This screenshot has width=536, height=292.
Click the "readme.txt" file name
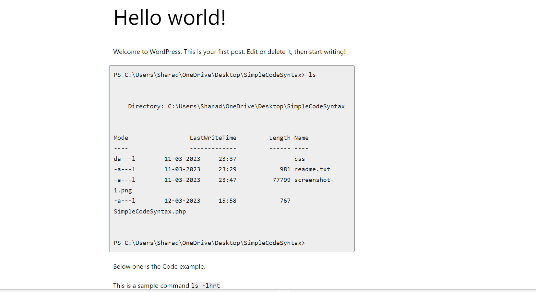tap(312, 169)
